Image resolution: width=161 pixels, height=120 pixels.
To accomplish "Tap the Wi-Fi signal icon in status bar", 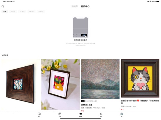I will pos(150,1).
